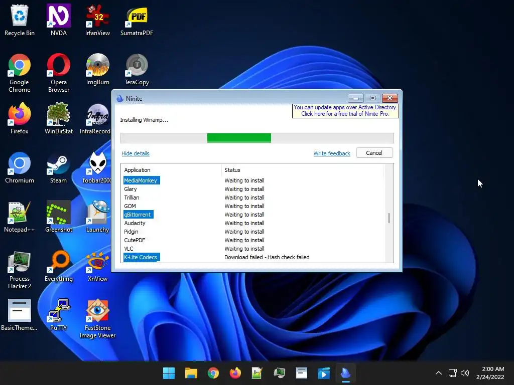Select the Process Hacker 2 icon

click(20, 270)
